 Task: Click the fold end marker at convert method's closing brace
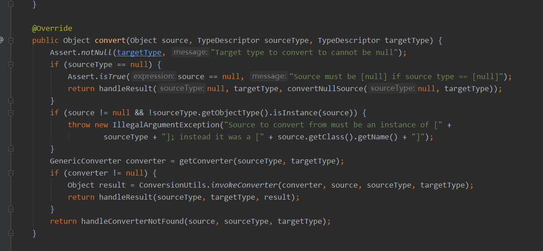click(x=11, y=233)
